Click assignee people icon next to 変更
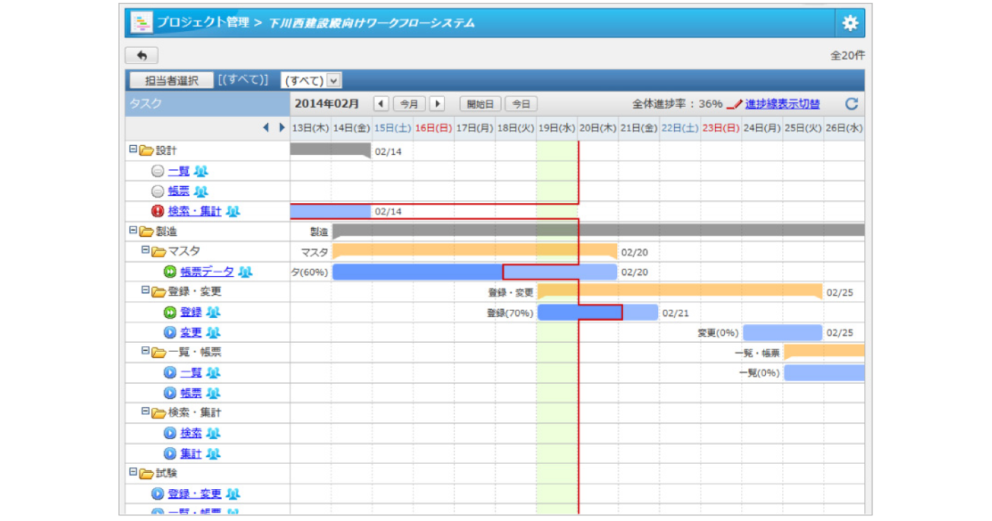The image size is (992, 521). point(214,332)
